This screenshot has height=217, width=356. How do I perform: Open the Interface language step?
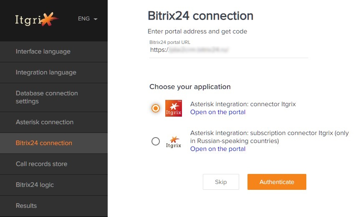tap(54, 51)
